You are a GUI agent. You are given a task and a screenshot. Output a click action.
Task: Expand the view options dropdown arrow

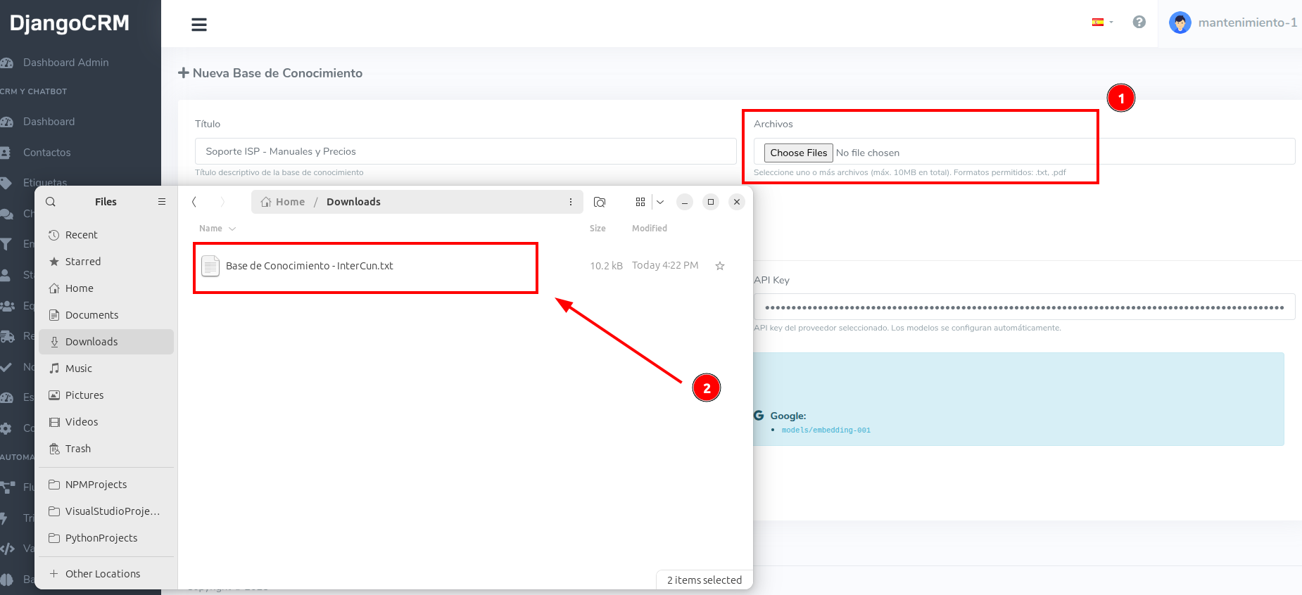pyautogui.click(x=660, y=202)
